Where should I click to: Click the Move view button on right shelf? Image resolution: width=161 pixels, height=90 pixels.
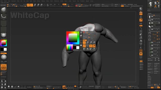tap(141, 34)
